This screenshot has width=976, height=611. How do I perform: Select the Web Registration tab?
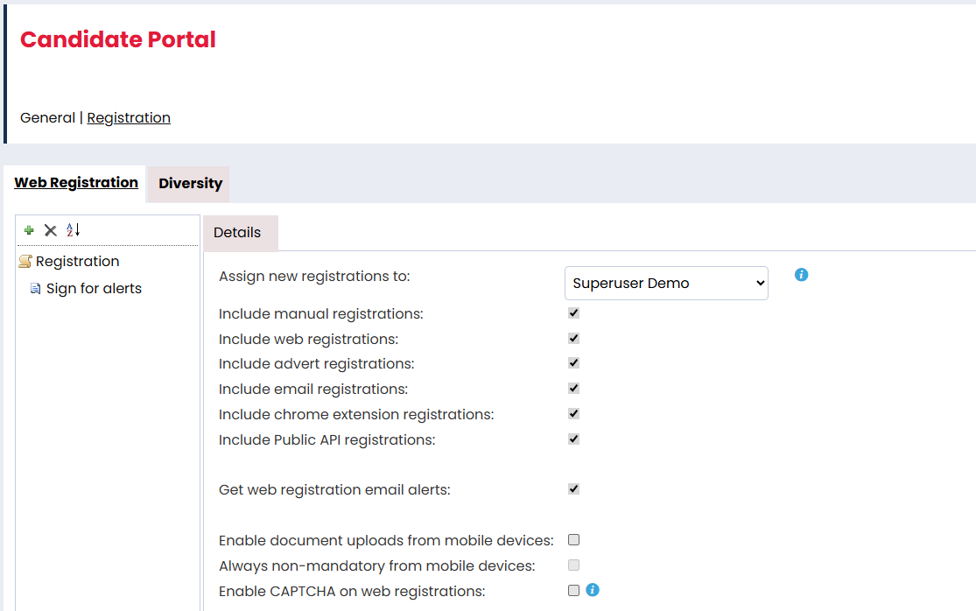point(76,183)
